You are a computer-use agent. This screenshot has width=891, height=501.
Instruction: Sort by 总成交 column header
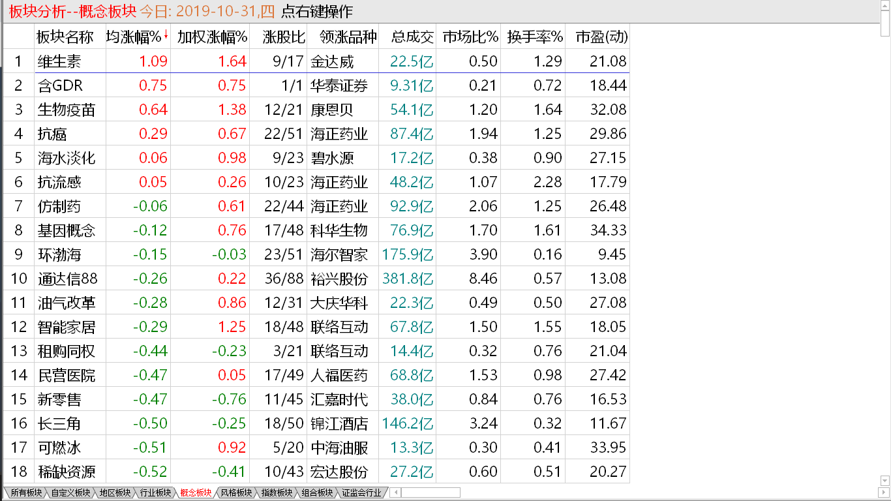pos(412,37)
